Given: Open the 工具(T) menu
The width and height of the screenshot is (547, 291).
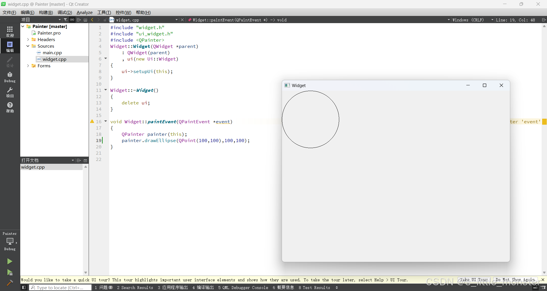Looking at the screenshot, I should coord(104,12).
